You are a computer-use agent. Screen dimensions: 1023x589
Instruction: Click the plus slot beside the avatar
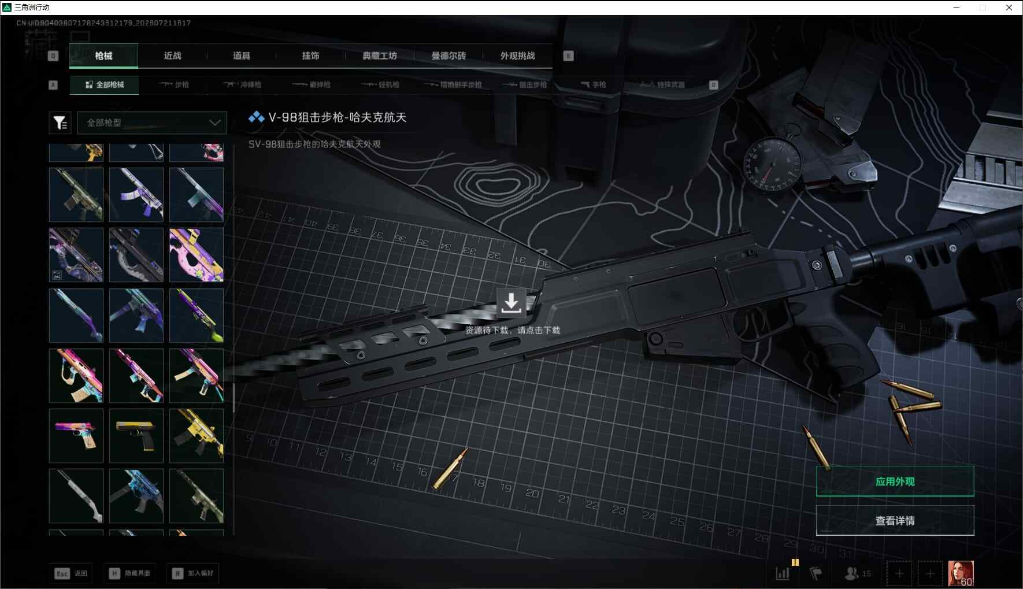pos(930,573)
